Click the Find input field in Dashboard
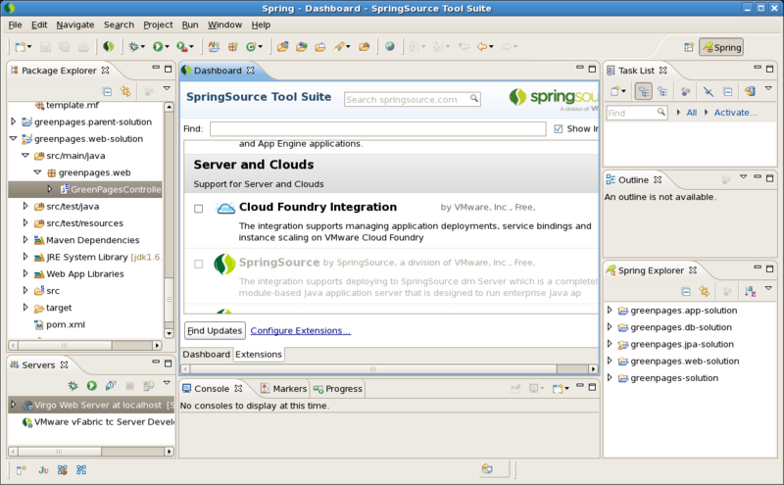 point(377,129)
